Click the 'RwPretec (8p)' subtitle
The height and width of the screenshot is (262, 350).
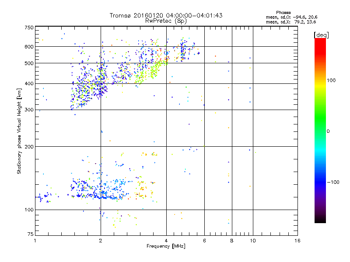(166, 21)
